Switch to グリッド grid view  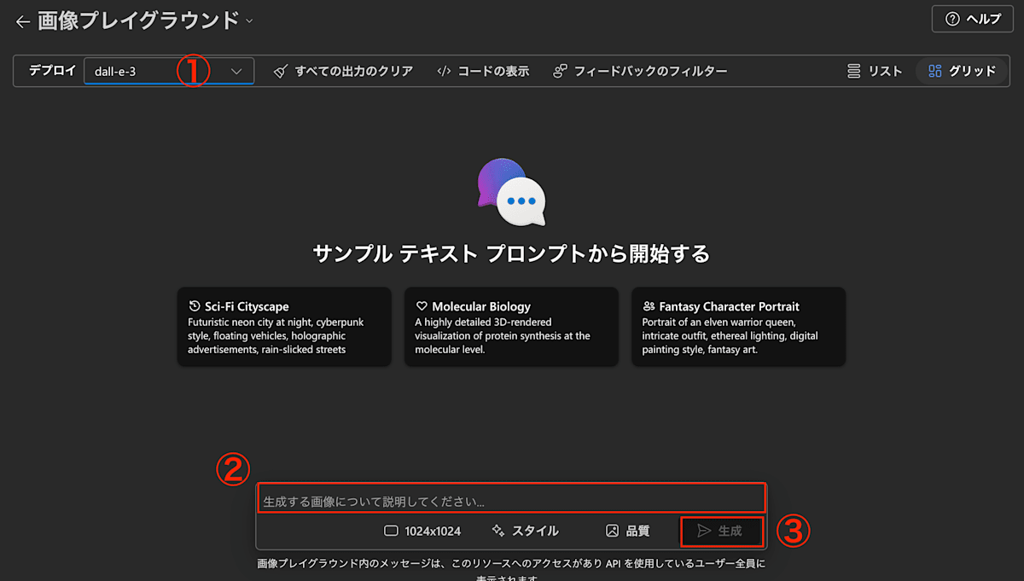[962, 72]
